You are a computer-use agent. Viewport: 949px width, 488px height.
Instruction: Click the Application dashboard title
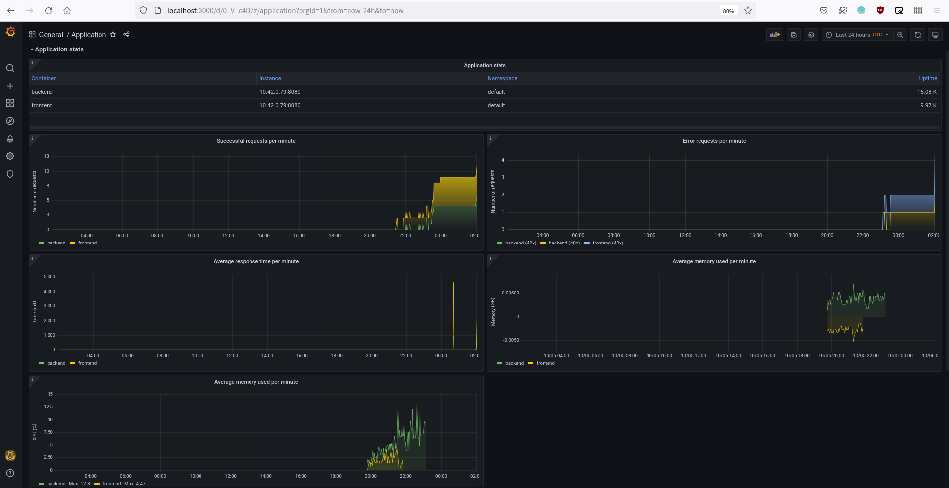pyautogui.click(x=89, y=35)
